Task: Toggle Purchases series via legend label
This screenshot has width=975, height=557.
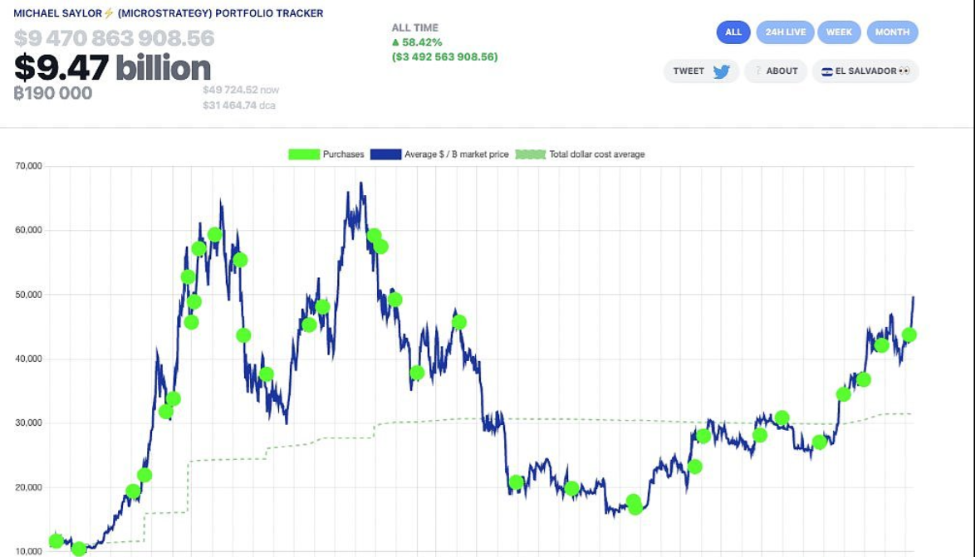Action: click(x=343, y=154)
